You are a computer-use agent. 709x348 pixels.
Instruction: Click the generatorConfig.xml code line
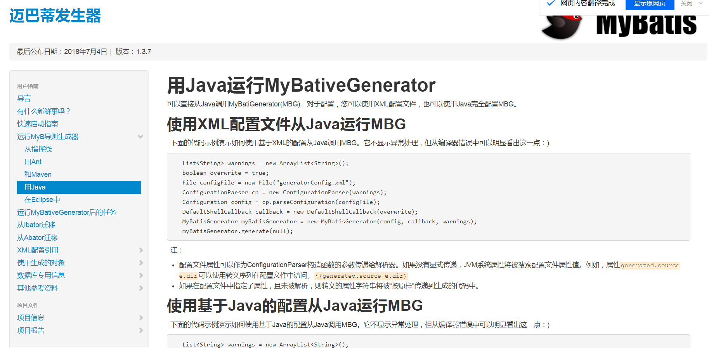click(269, 183)
